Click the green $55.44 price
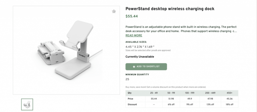The height and width of the screenshot is (112, 257). (132, 16)
